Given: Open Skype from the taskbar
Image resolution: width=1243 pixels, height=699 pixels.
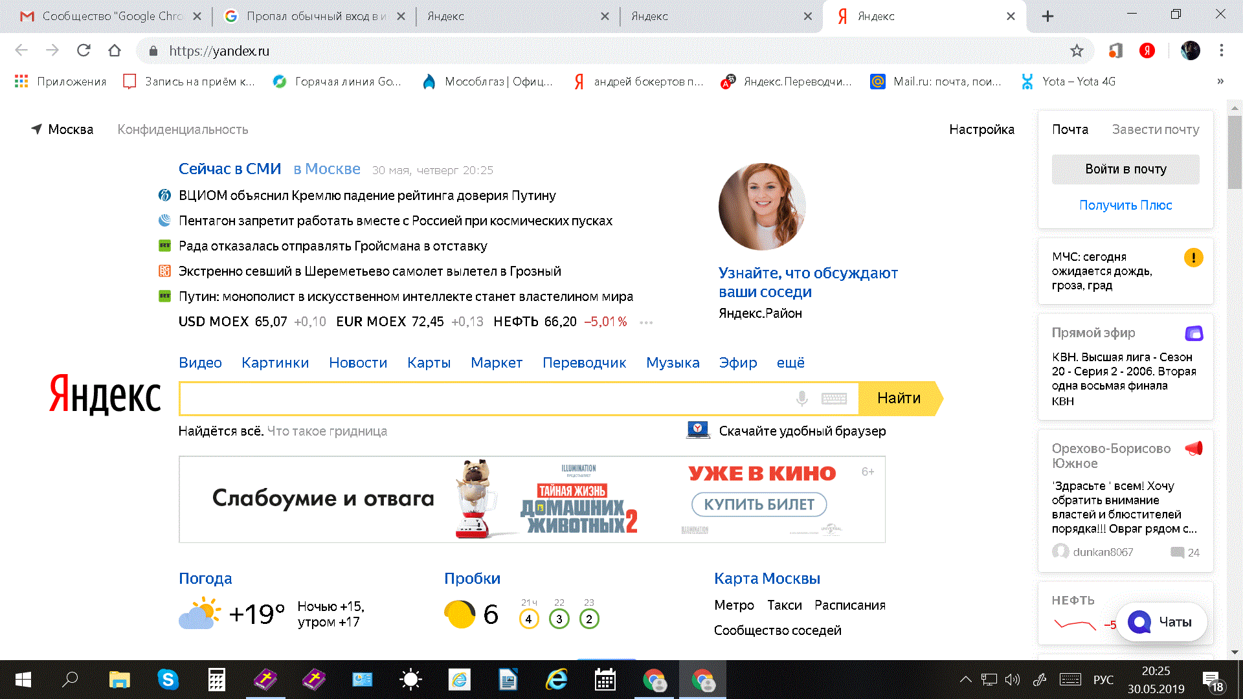Looking at the screenshot, I should click(168, 680).
